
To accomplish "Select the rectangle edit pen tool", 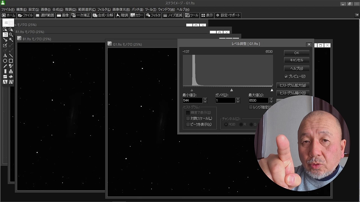I will click(5, 45).
